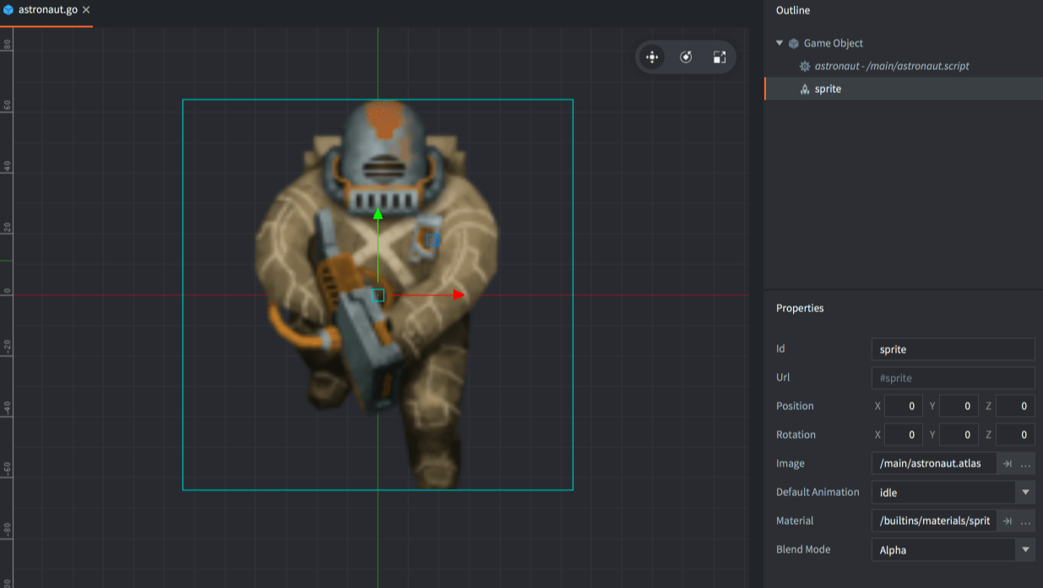This screenshot has width=1043, height=588.
Task: Edit the Image path field
Action: click(934, 464)
